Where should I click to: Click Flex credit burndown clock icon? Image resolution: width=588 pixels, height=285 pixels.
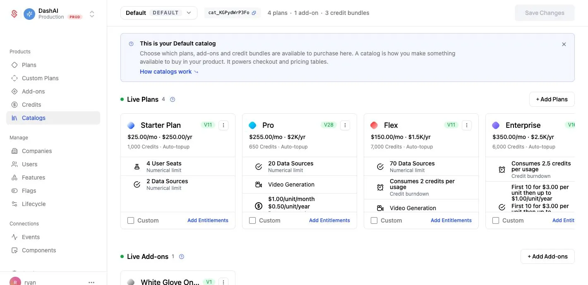(x=380, y=187)
